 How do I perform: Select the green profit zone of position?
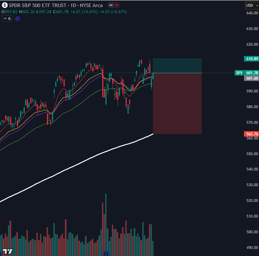pos(177,66)
